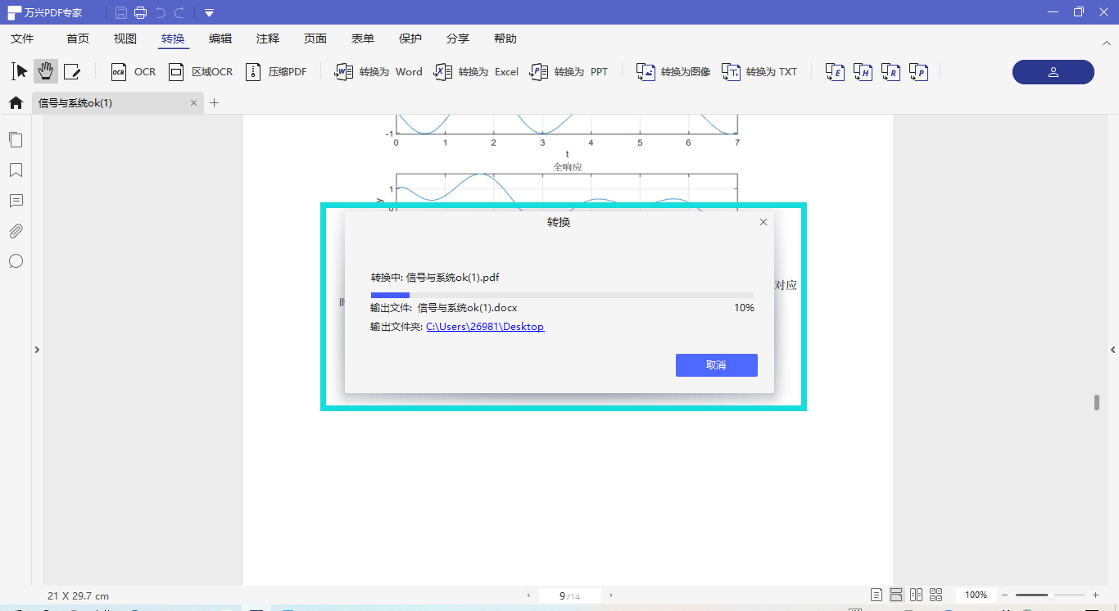The width and height of the screenshot is (1119, 611).
Task: Select the 转换 ribbon tab
Action: [x=173, y=38]
